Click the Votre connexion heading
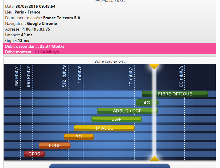 (110, 61)
